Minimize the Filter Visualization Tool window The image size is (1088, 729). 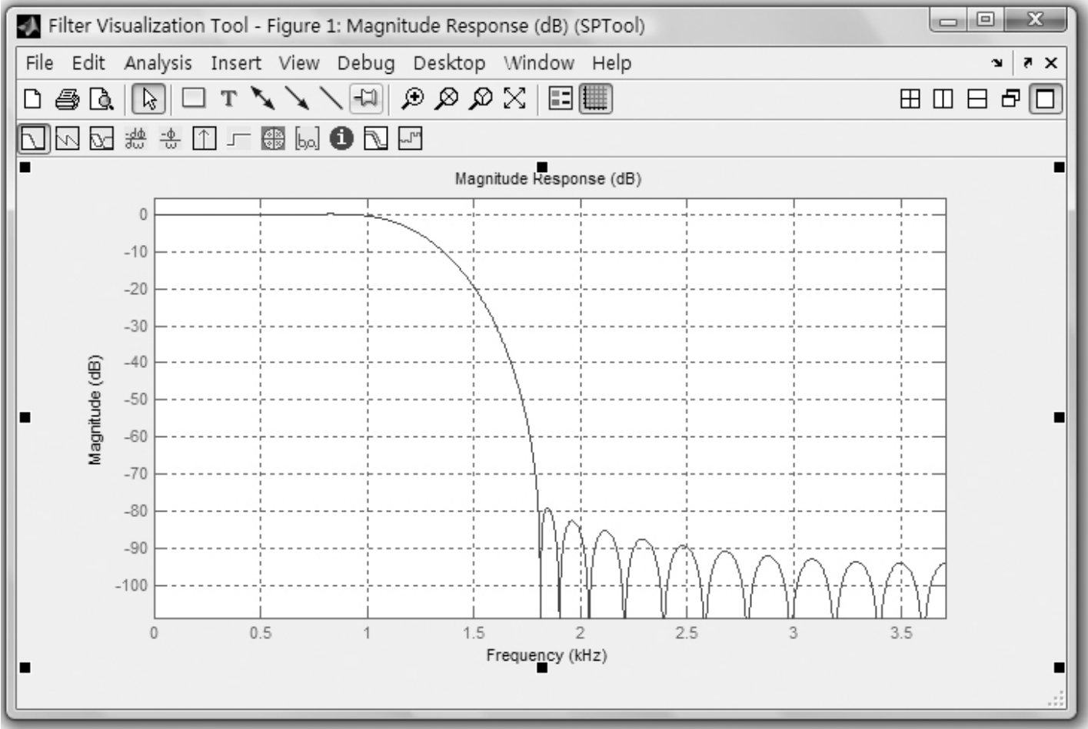click(947, 21)
